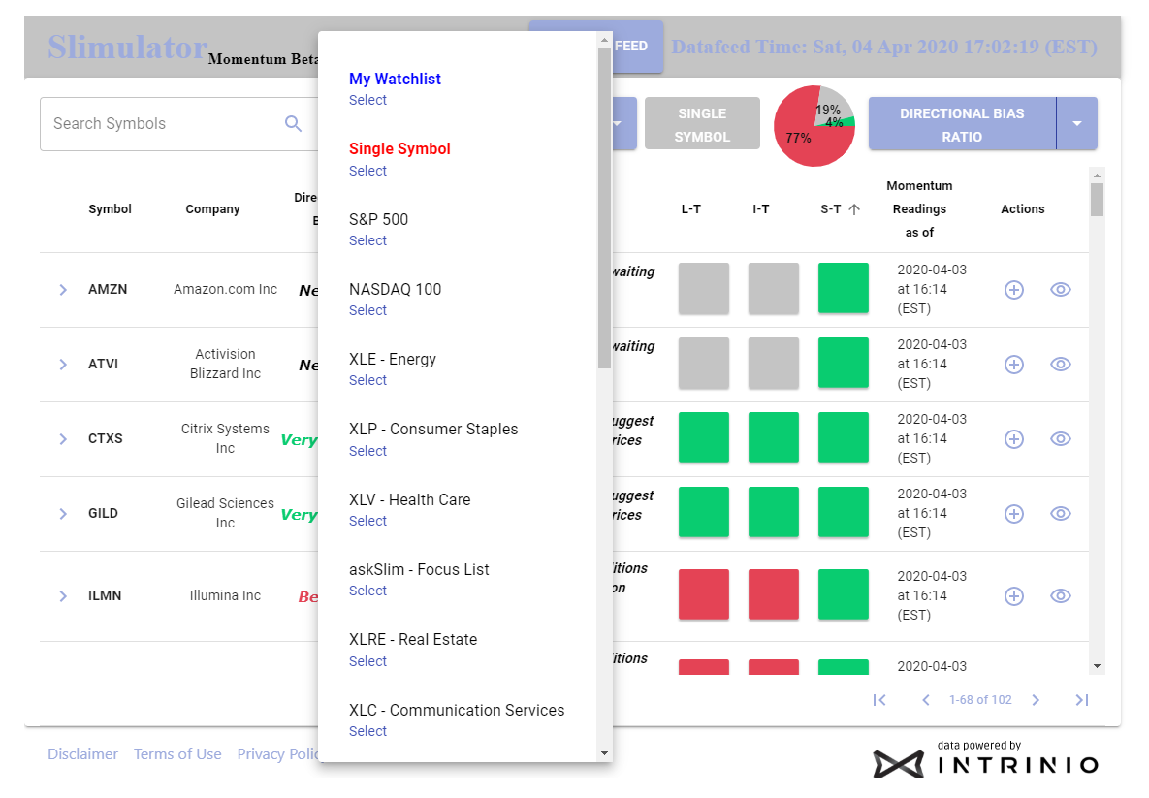Select My Watchlist from the list

tap(367, 101)
